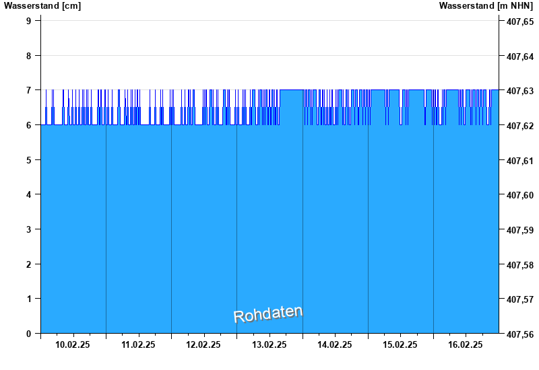Select the 10.02.25 date label
The width and height of the screenshot is (539, 370).
73,344
